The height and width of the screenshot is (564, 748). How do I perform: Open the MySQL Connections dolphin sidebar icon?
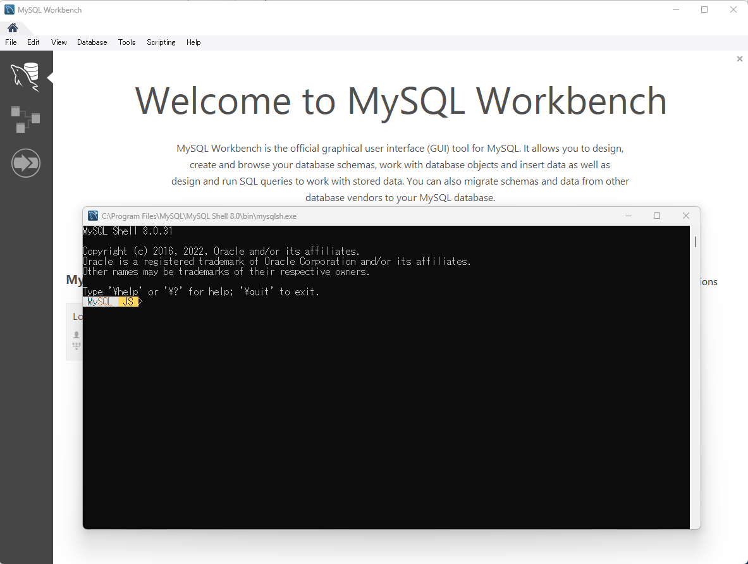coord(25,77)
